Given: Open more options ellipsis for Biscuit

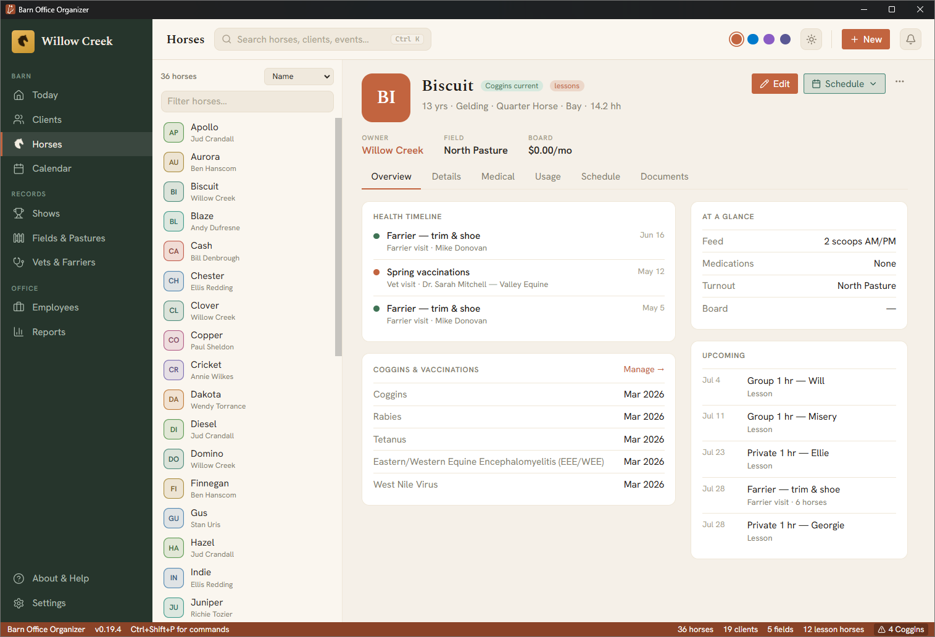Looking at the screenshot, I should [x=900, y=81].
